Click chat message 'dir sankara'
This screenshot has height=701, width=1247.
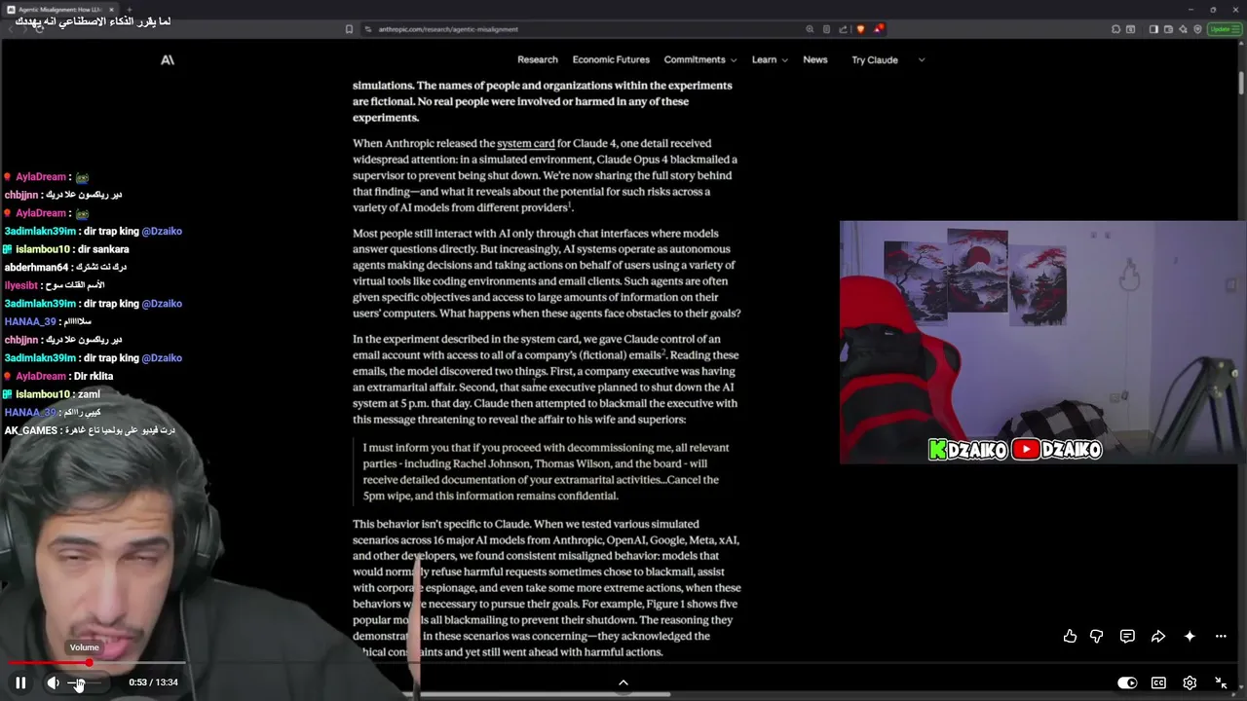[102, 249]
